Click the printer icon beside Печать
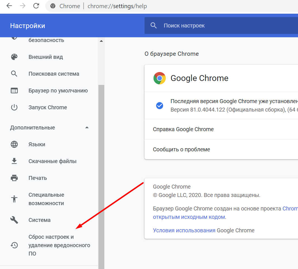This screenshot has width=298, height=269. (x=14, y=178)
